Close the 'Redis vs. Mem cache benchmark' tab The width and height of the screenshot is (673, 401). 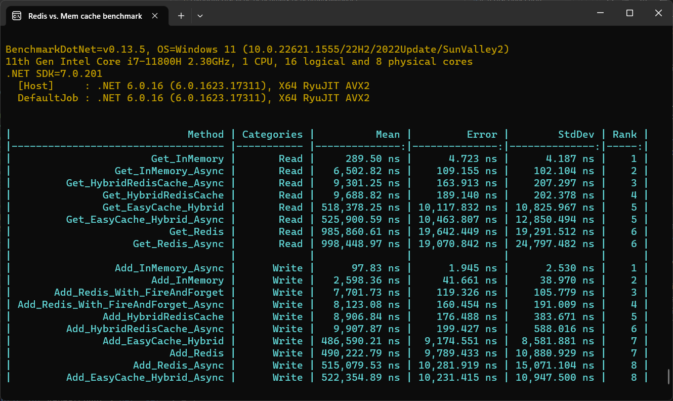[155, 16]
